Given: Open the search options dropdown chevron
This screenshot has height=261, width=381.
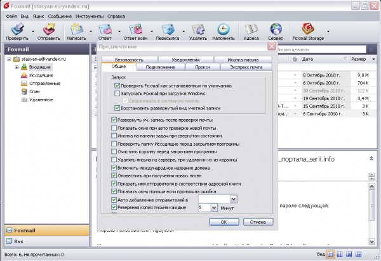Looking at the screenshot, I should [x=371, y=49].
